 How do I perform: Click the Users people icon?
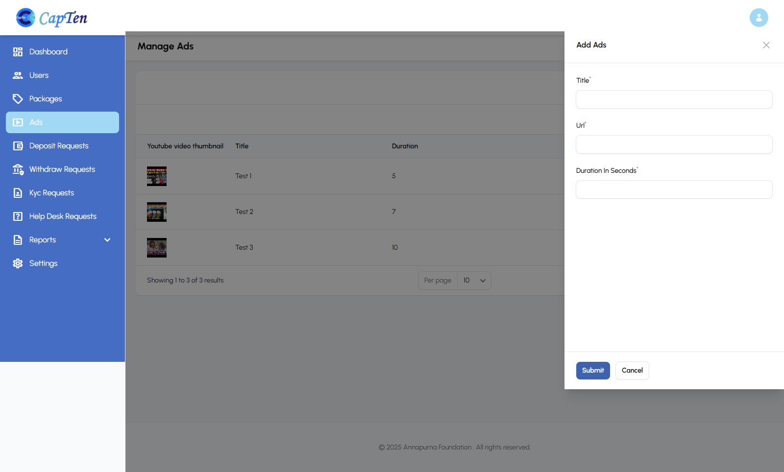18,75
